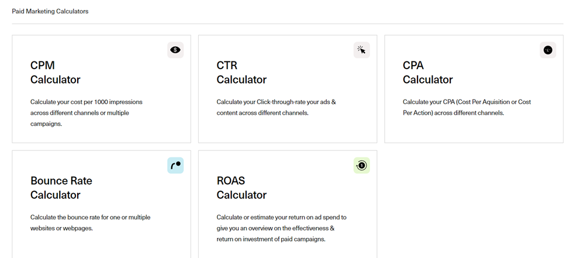Click the green dollar-cycle icon on ROAS card

pyautogui.click(x=361, y=166)
